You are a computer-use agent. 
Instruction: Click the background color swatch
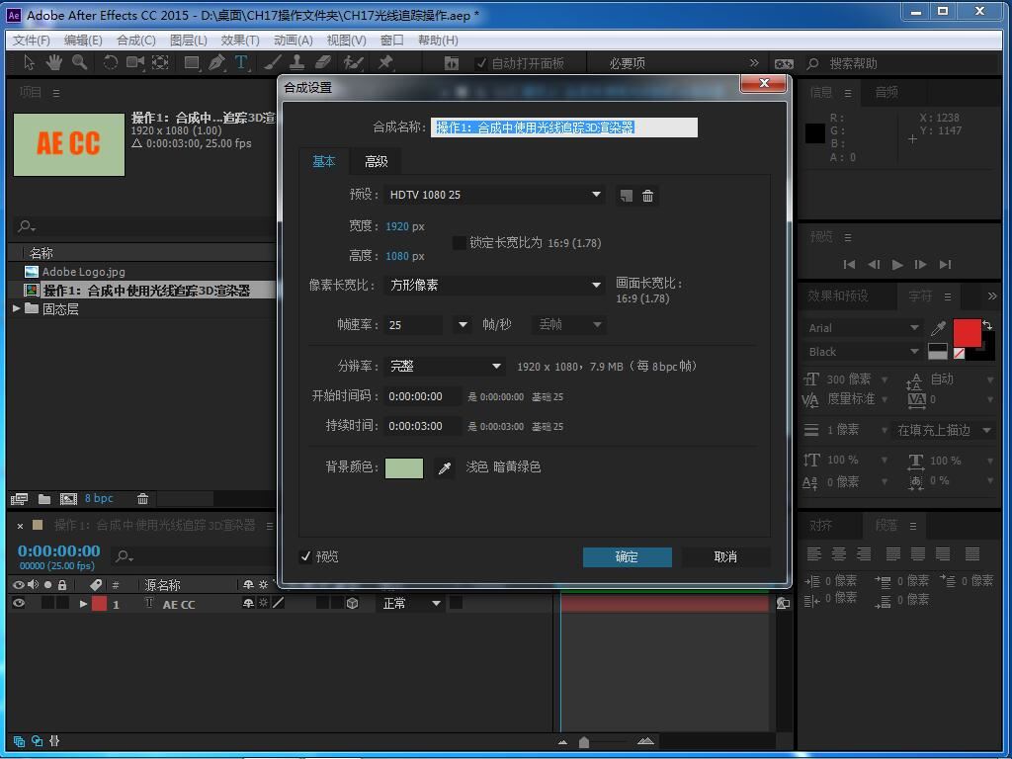(404, 467)
